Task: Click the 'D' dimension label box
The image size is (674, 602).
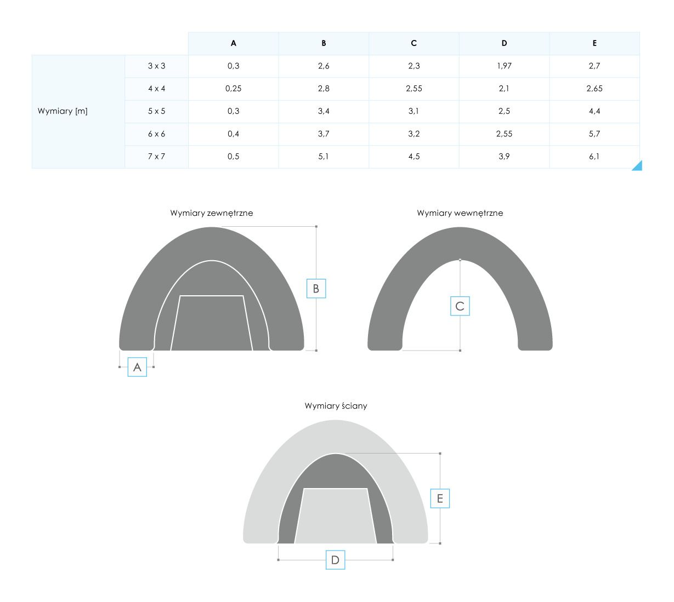Action: (x=335, y=560)
